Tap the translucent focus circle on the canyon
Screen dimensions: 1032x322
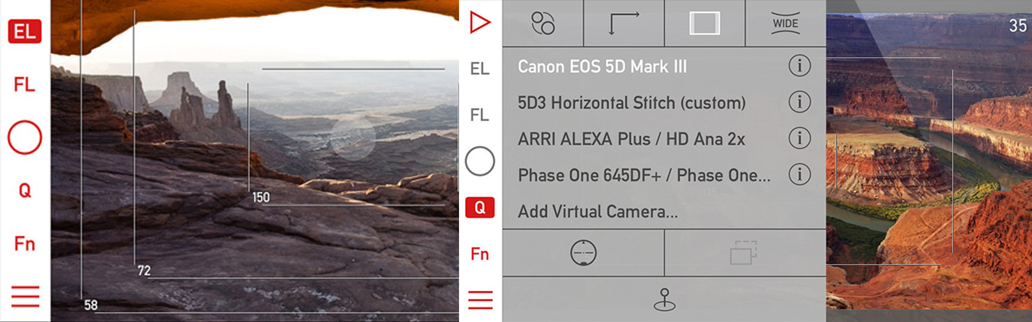[353, 139]
